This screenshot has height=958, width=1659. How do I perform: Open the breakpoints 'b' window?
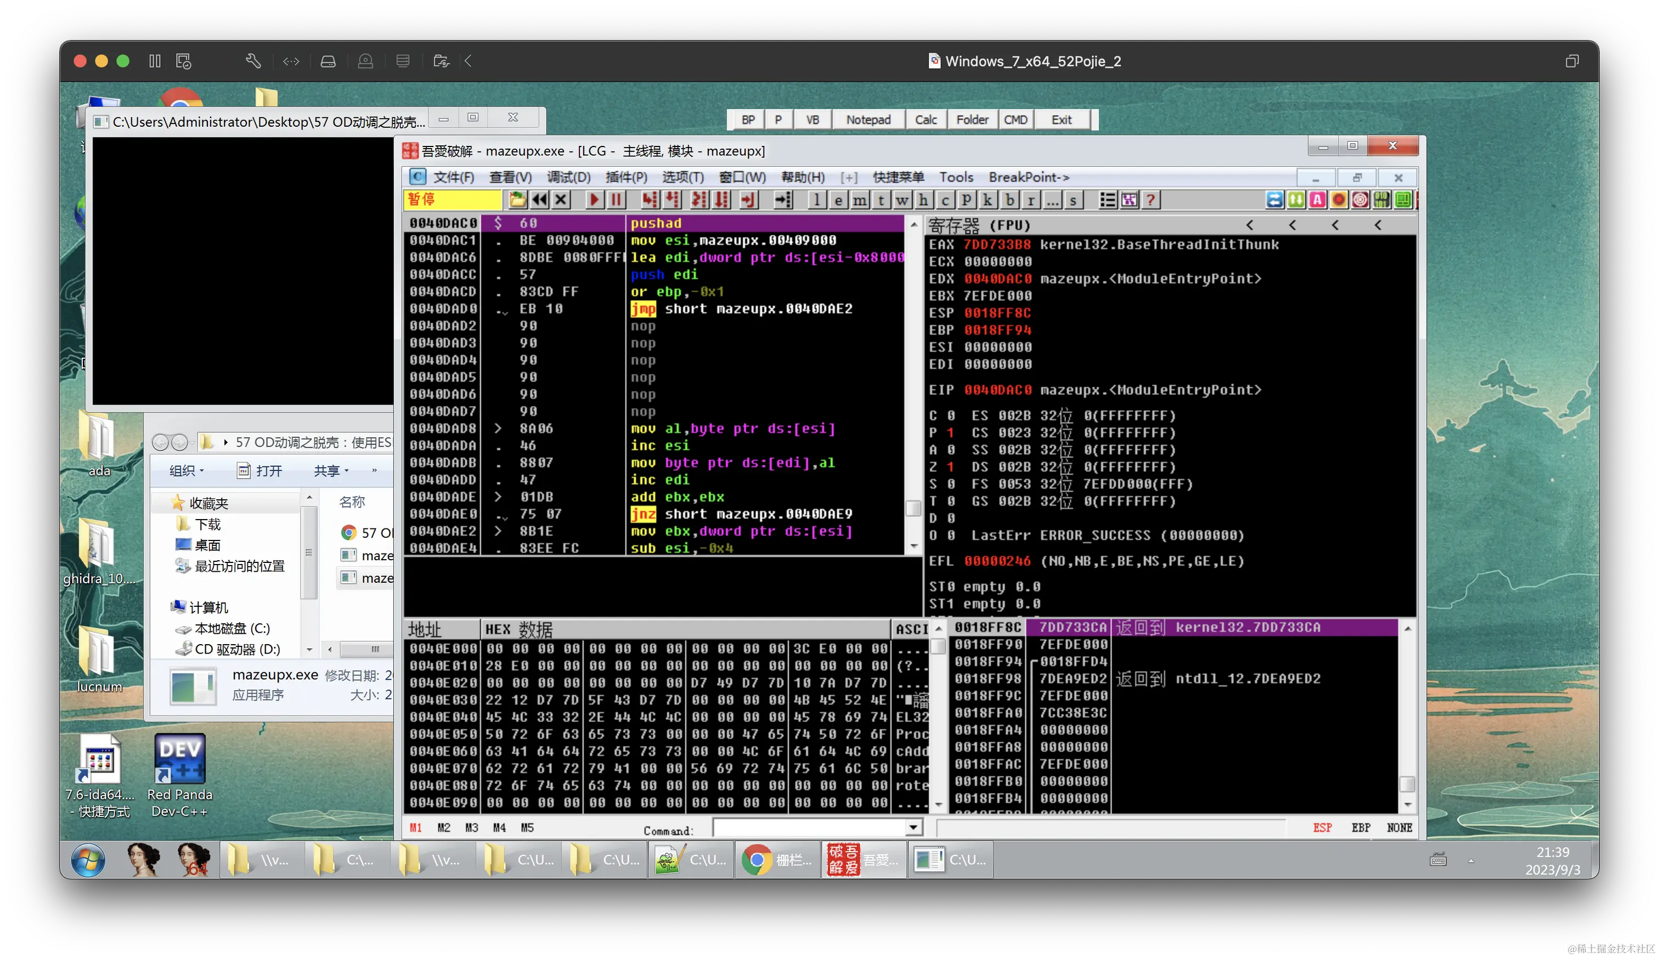tap(1009, 200)
